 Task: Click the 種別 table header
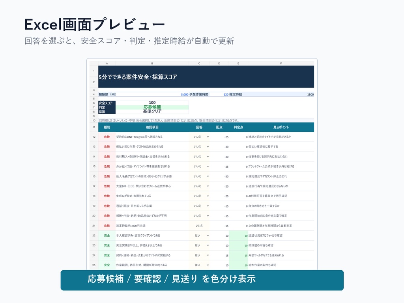[x=107, y=127]
